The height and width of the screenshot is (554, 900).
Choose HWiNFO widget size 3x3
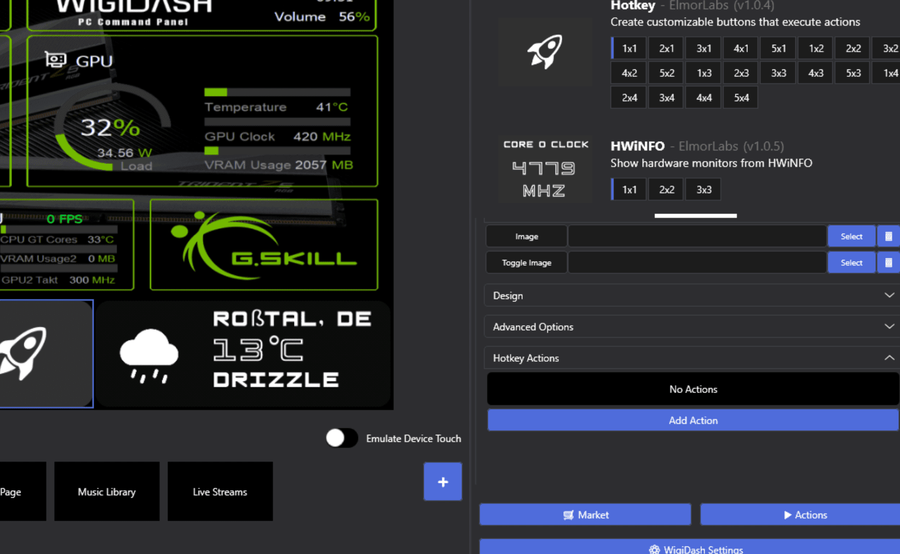click(x=703, y=189)
